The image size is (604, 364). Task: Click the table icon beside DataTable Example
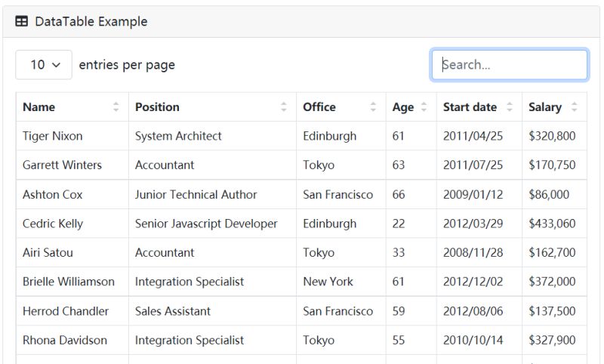[x=22, y=22]
